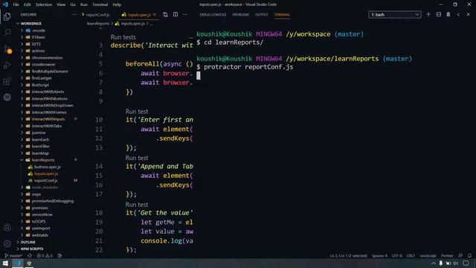Image resolution: width=476 pixels, height=268 pixels.
Task: Open errors and warnings status indicator
Action: 45,255
